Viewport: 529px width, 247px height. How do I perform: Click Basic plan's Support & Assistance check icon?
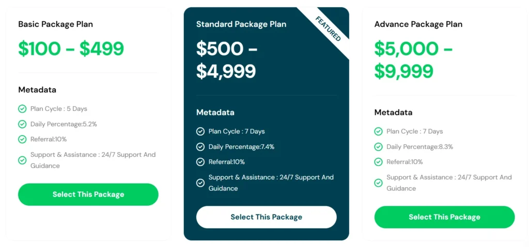pos(22,160)
